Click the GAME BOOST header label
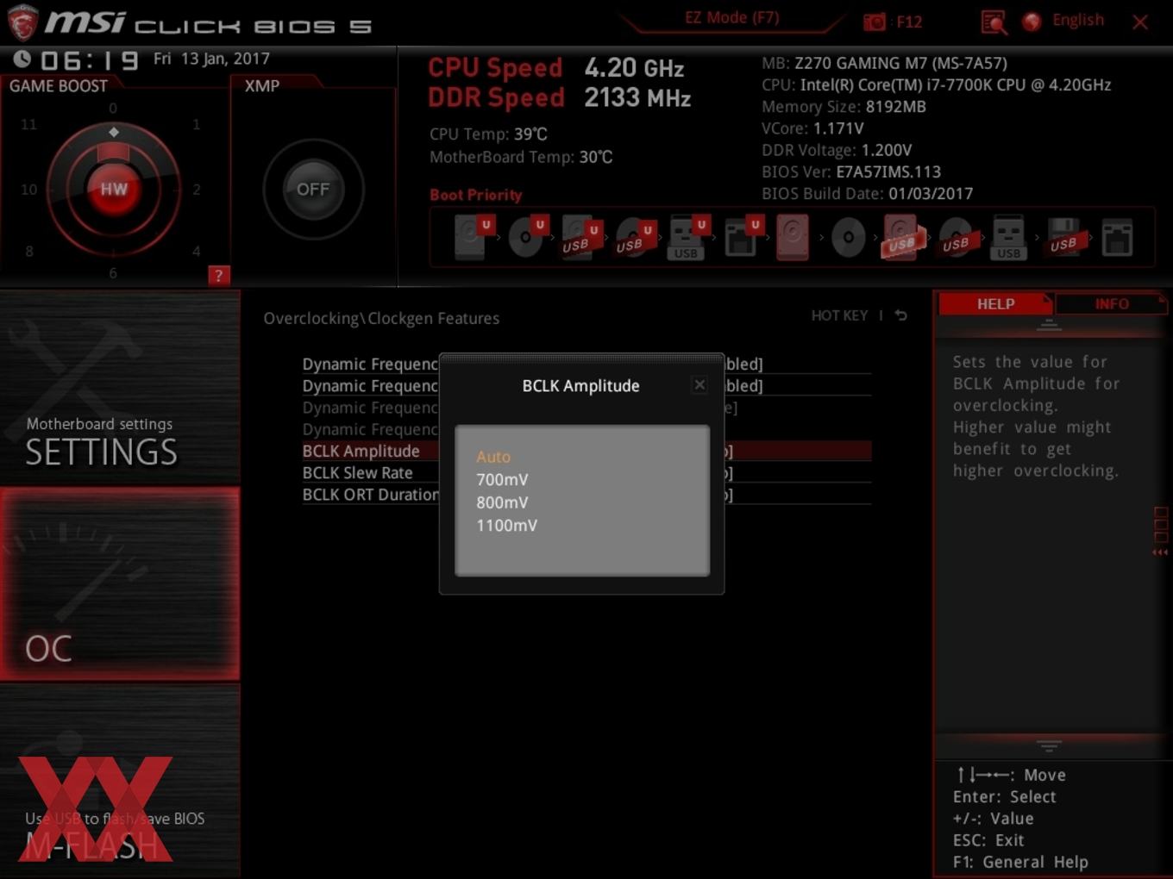Screen dimensions: 1173x879 [x=59, y=86]
